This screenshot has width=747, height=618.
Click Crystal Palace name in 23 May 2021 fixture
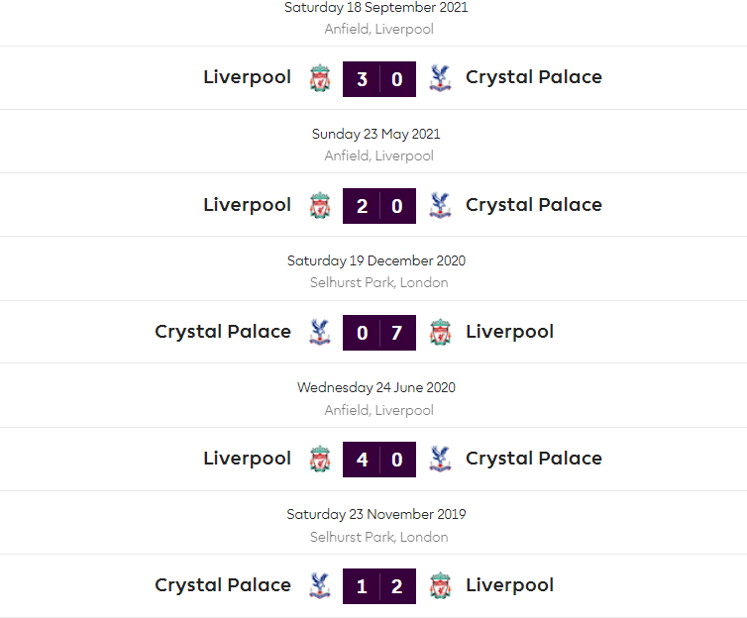click(534, 205)
